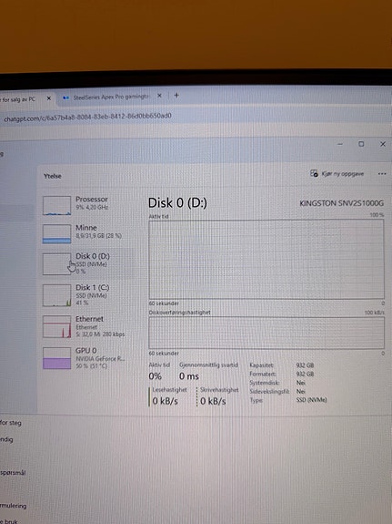
Task: Click the Disk 1 mini activity graph
Action: coord(56,295)
